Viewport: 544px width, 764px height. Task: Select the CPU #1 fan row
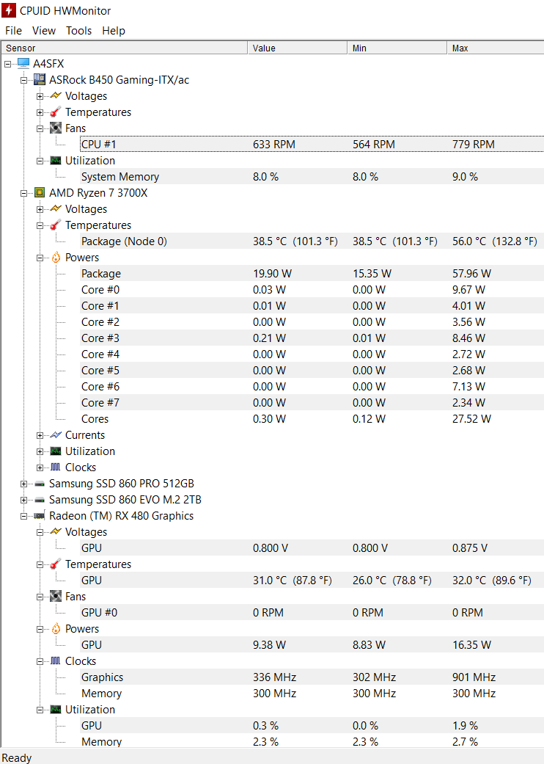pos(312,145)
